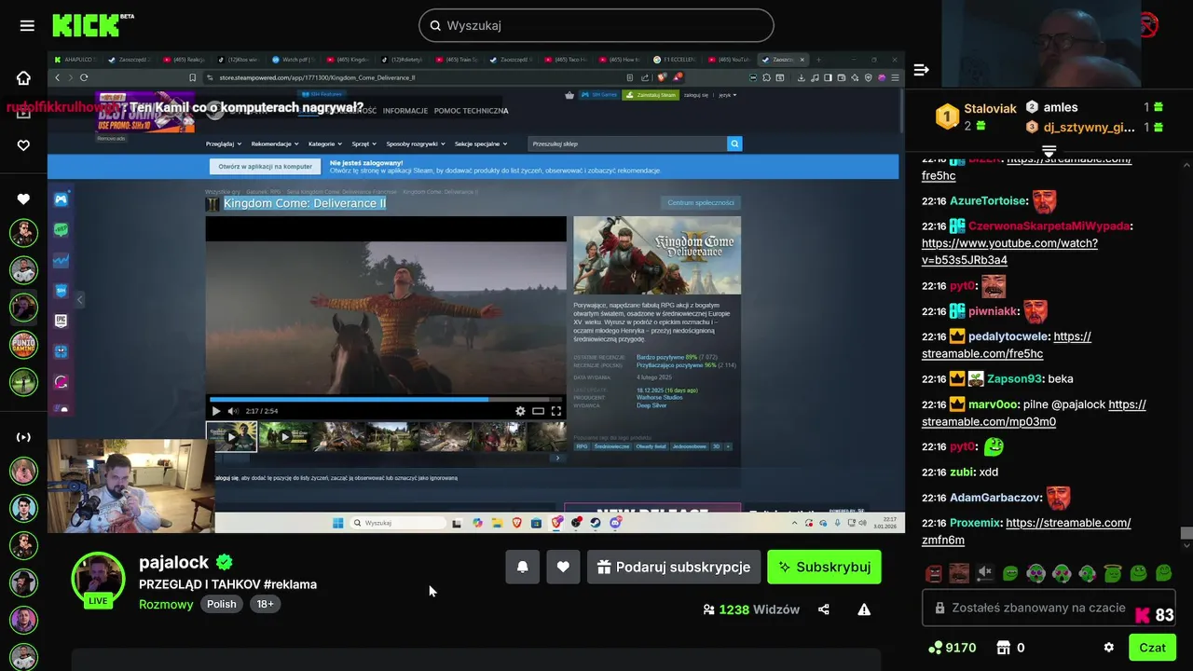1193x671 pixels.
Task: Click the 18+ tag
Action: coord(265,604)
